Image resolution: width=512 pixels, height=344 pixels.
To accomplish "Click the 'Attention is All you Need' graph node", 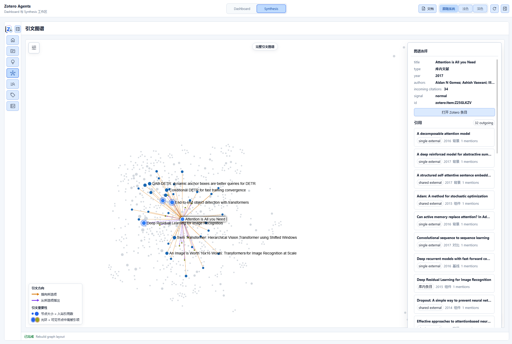I will [182, 219].
